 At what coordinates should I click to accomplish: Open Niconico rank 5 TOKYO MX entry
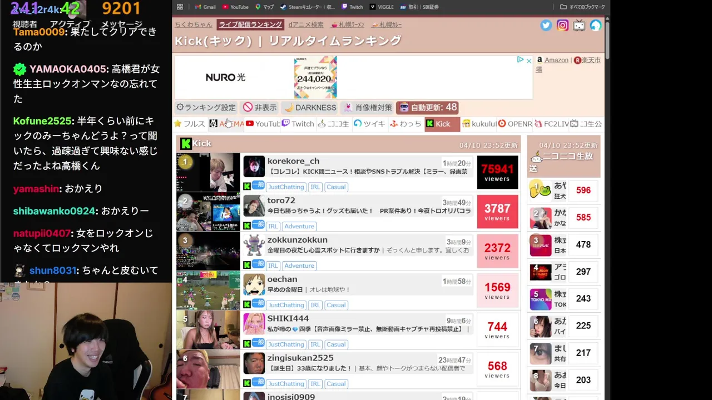point(563,299)
